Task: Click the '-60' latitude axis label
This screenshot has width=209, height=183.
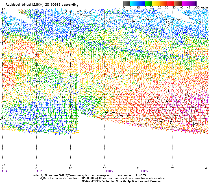Action: pyautogui.click(x=3, y=165)
